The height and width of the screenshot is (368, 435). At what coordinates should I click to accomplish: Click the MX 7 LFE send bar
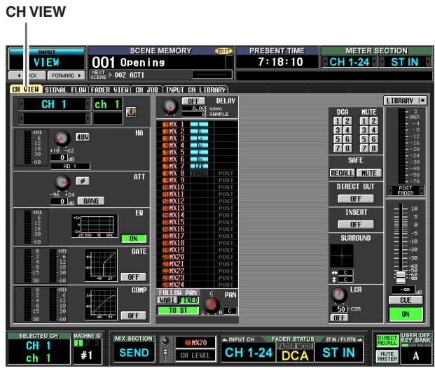pyautogui.click(x=199, y=166)
